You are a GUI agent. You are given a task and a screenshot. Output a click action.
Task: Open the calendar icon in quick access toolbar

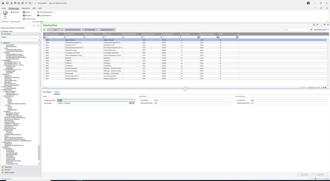click(15, 3)
